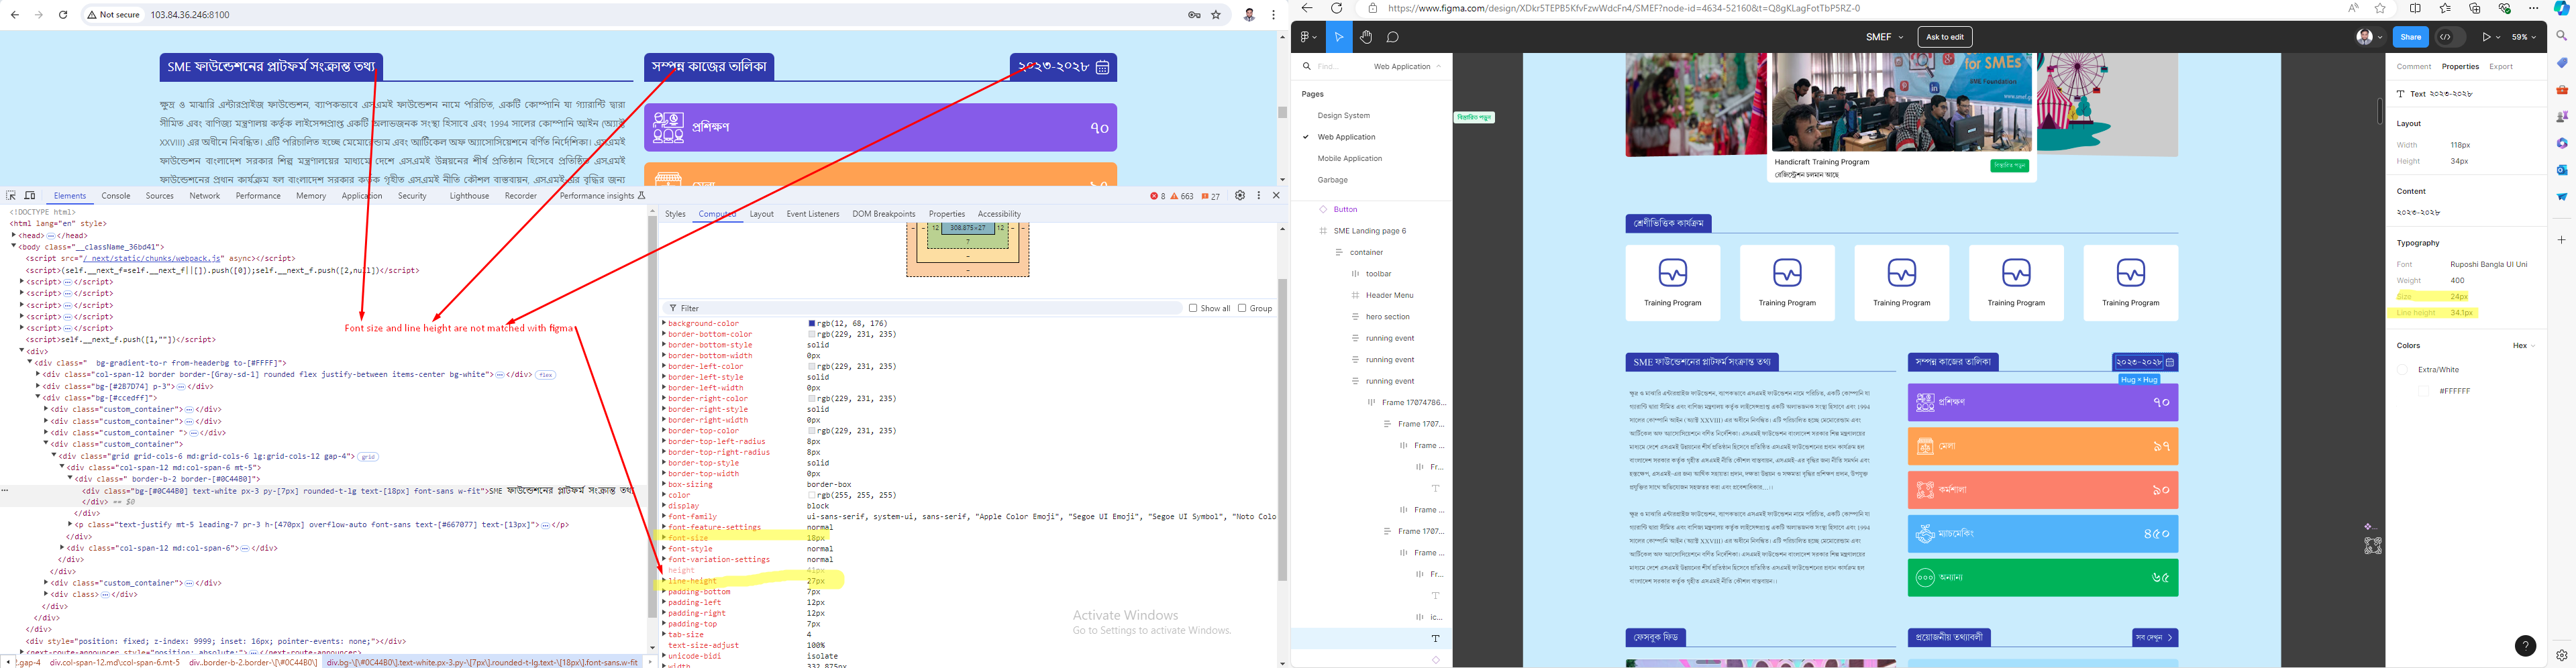Select the hero section layer
The image size is (2576, 668).
point(1387,317)
